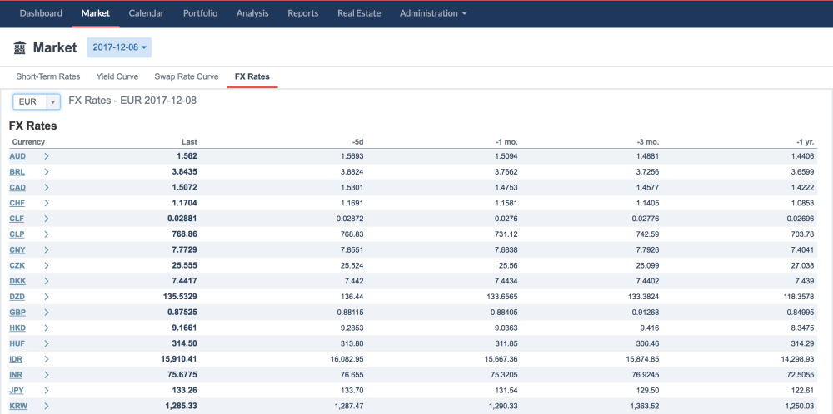Viewport: 833px width, 414px height.
Task: Open the GBP currency link
Action: (17, 313)
